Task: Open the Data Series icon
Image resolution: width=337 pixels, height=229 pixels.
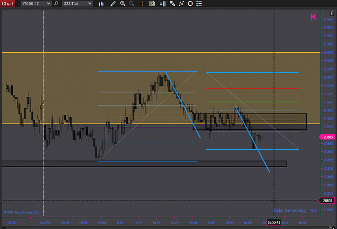Action: tap(173, 3)
